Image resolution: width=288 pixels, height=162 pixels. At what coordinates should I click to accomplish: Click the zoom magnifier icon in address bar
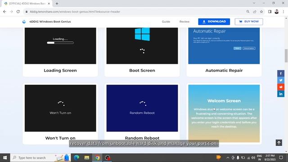point(248,12)
